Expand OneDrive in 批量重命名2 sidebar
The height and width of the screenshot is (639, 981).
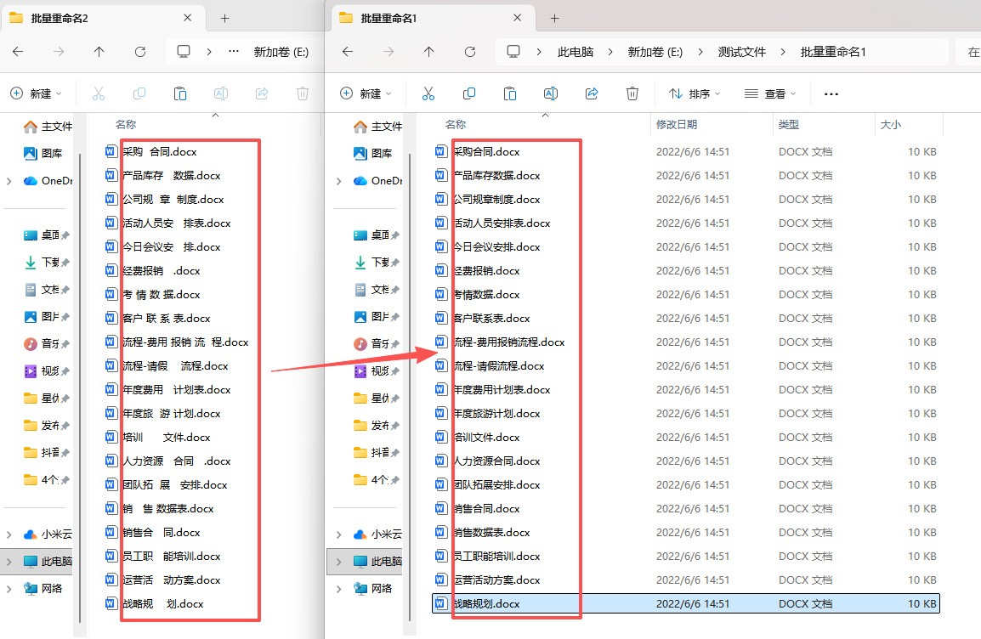tap(9, 181)
